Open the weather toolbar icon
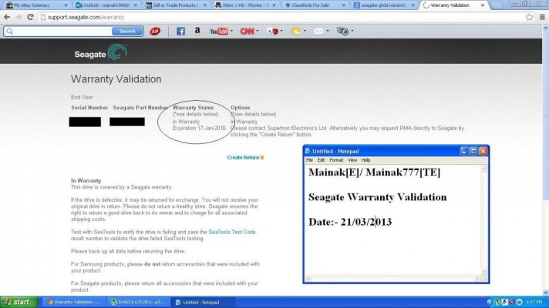The image size is (549, 308). [x=296, y=31]
